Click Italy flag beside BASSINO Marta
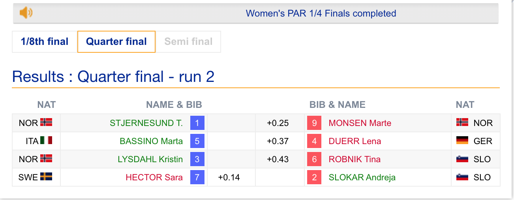The height and width of the screenshot is (200, 514). click(x=46, y=141)
